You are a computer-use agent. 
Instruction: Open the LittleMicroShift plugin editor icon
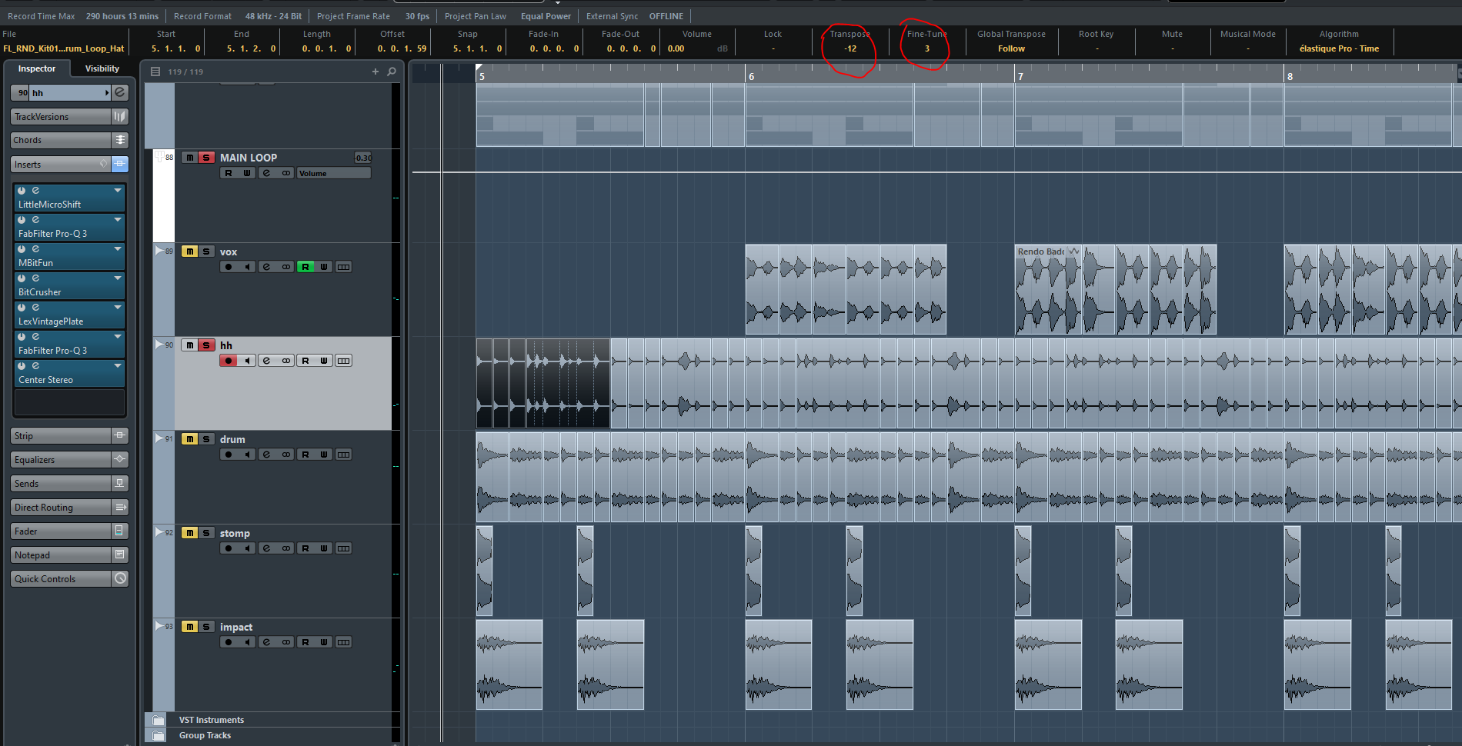tap(35, 190)
